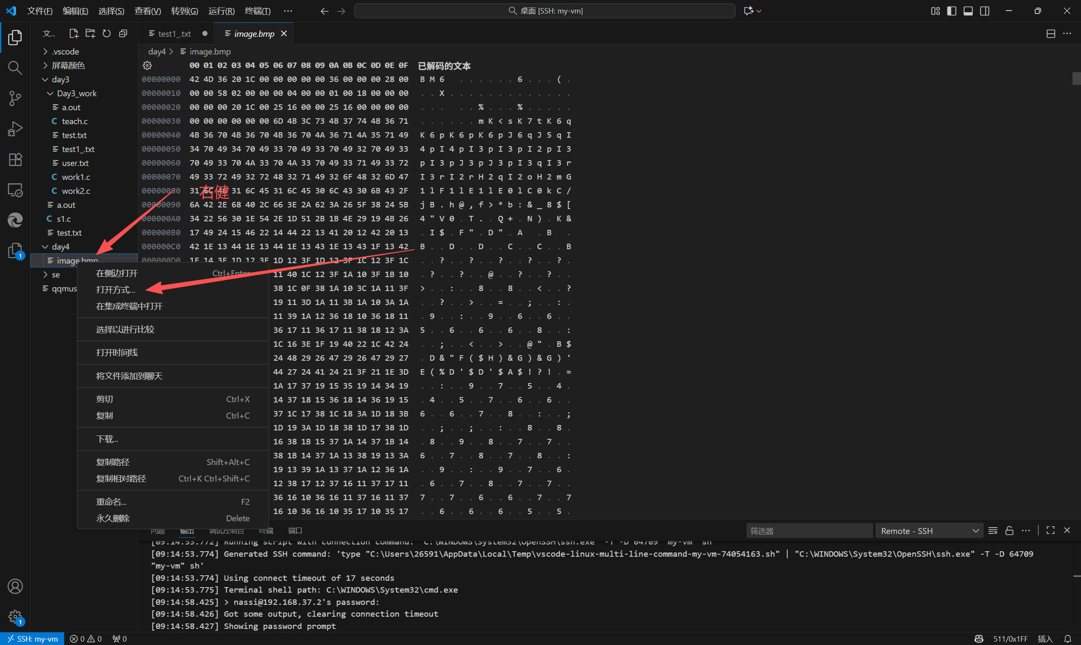
Task: Open the Extensions view
Action: point(15,160)
